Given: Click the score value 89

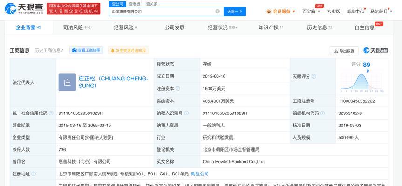Looking at the screenshot, I should pyautogui.click(x=366, y=65).
